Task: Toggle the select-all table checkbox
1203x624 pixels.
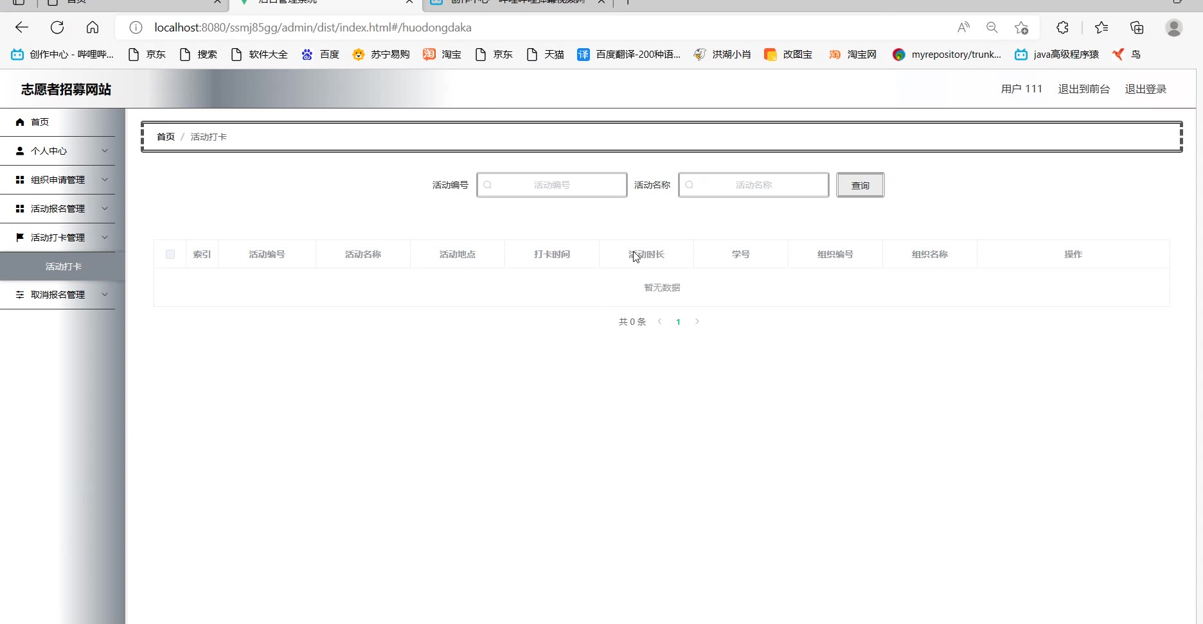Action: (x=170, y=254)
